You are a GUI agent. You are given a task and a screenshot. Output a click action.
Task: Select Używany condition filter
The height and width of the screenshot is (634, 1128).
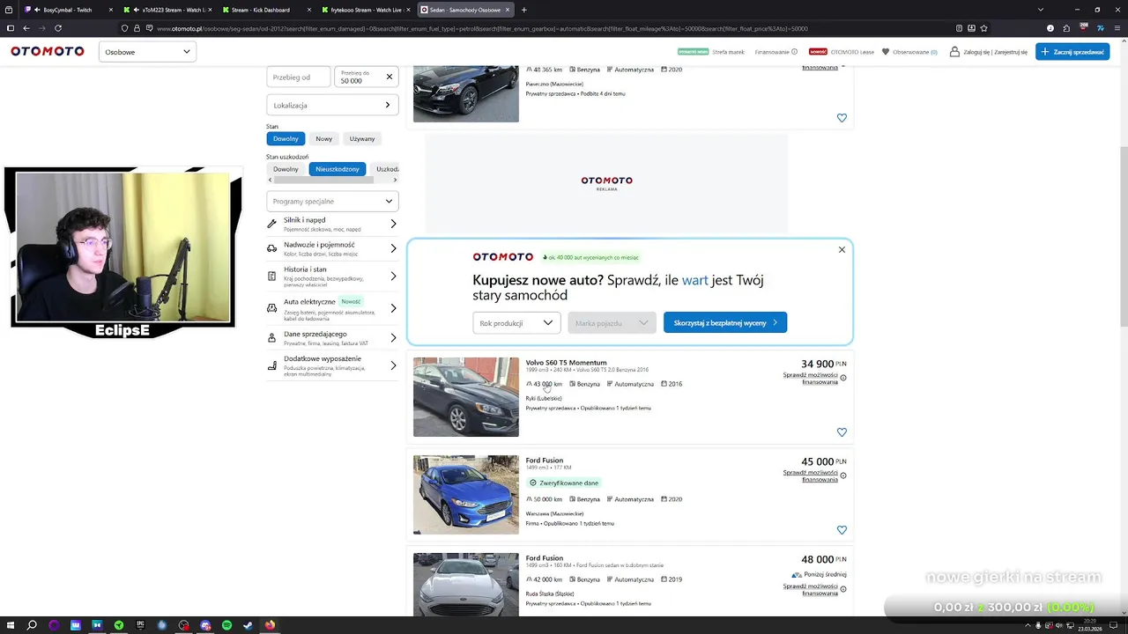(x=362, y=138)
